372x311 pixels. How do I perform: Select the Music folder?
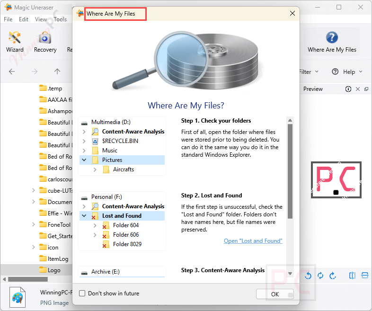(110, 151)
